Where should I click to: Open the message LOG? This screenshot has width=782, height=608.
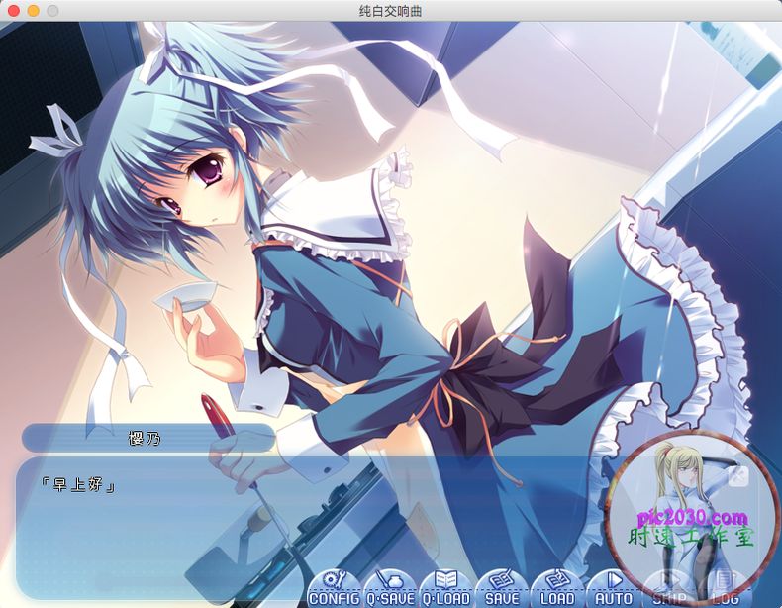(x=725, y=588)
